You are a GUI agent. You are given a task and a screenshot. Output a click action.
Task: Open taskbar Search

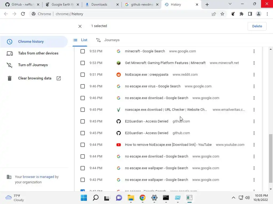click(96, 198)
